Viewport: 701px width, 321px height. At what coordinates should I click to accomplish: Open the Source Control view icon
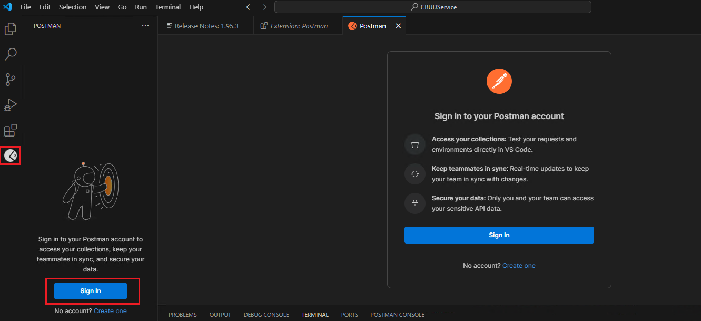(11, 80)
